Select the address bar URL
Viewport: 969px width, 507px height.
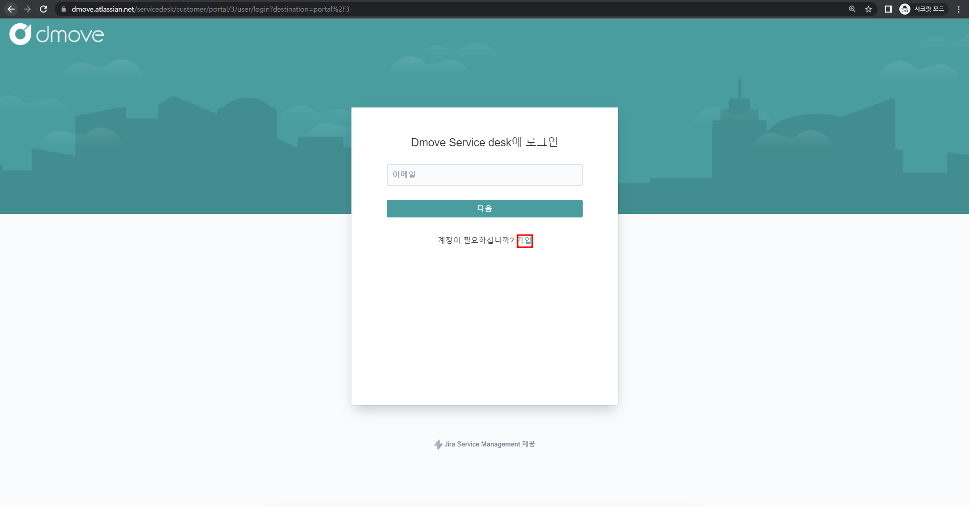click(x=211, y=9)
